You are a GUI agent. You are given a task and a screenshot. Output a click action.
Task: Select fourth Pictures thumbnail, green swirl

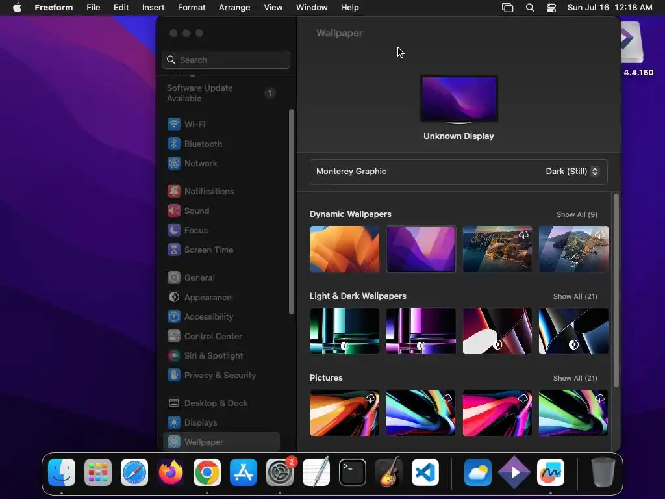[x=573, y=413]
